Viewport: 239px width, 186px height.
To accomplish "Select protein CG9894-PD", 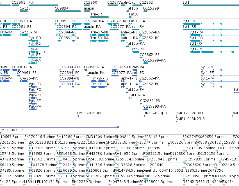I will pos(70,67).
